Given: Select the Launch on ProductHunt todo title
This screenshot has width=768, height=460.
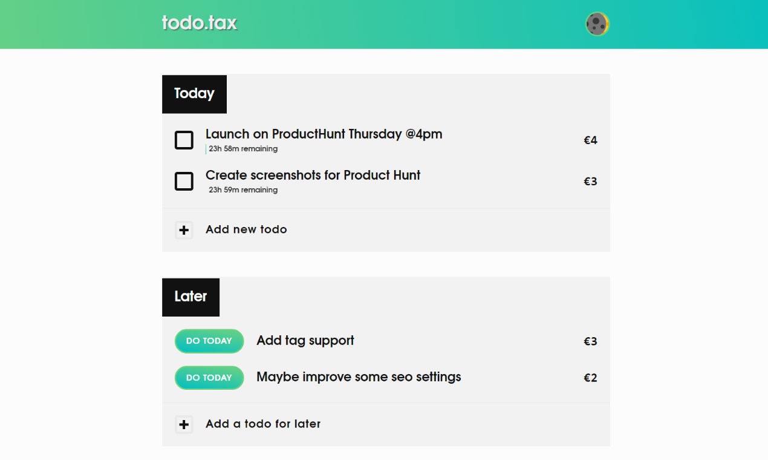Looking at the screenshot, I should (324, 134).
